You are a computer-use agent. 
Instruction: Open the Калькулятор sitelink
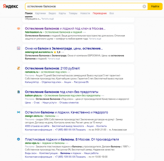click(x=32, y=82)
